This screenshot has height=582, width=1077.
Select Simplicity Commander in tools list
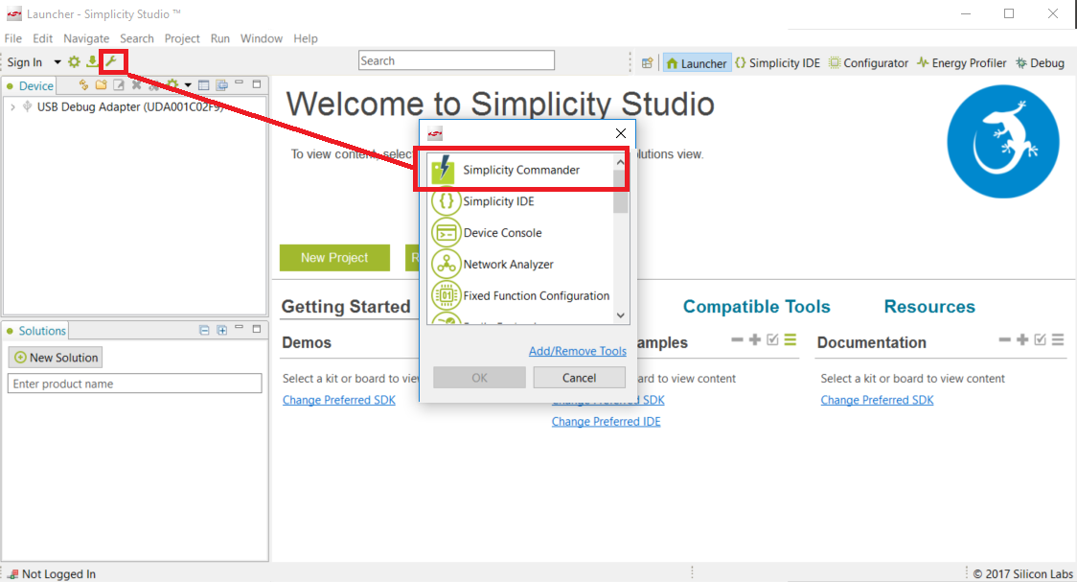tap(520, 171)
